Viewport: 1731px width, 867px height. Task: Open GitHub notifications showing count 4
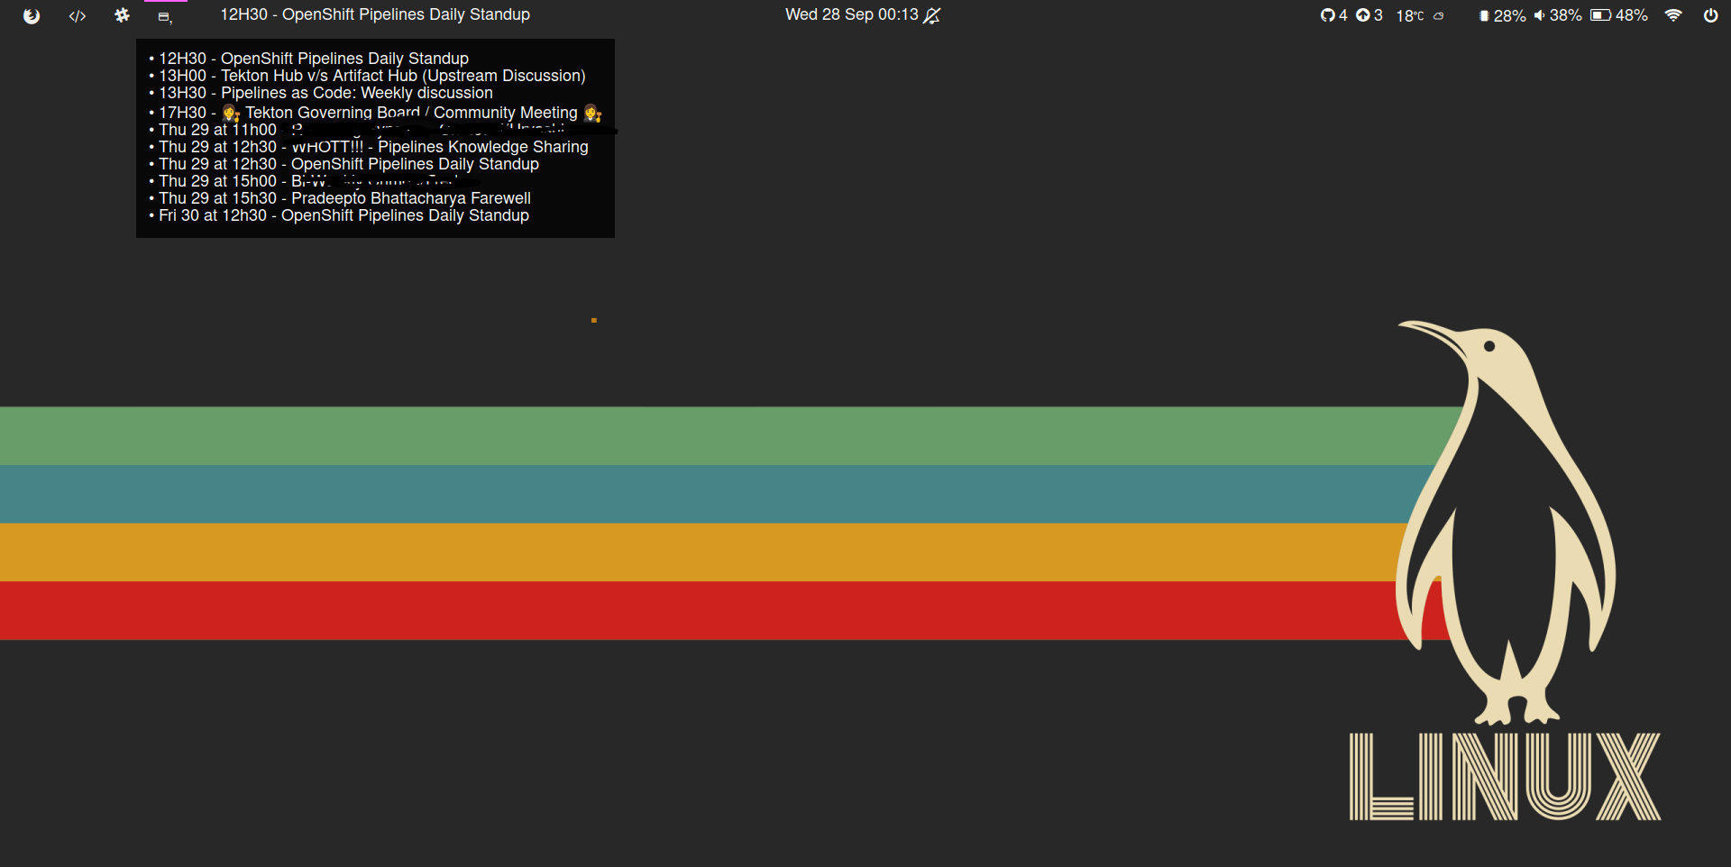(1333, 15)
